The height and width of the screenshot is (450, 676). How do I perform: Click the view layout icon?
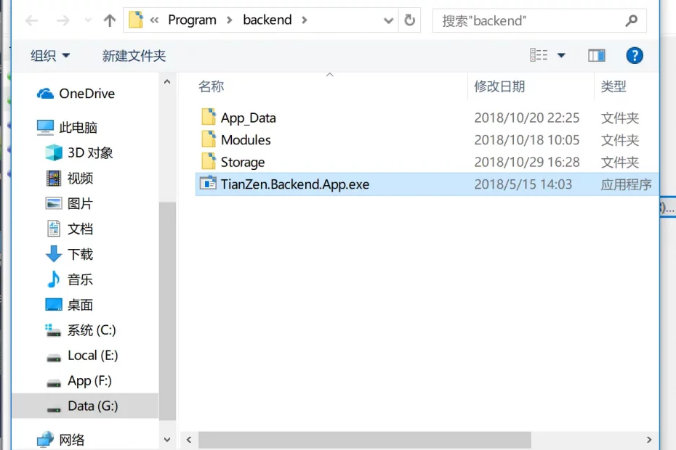pyautogui.click(x=539, y=55)
